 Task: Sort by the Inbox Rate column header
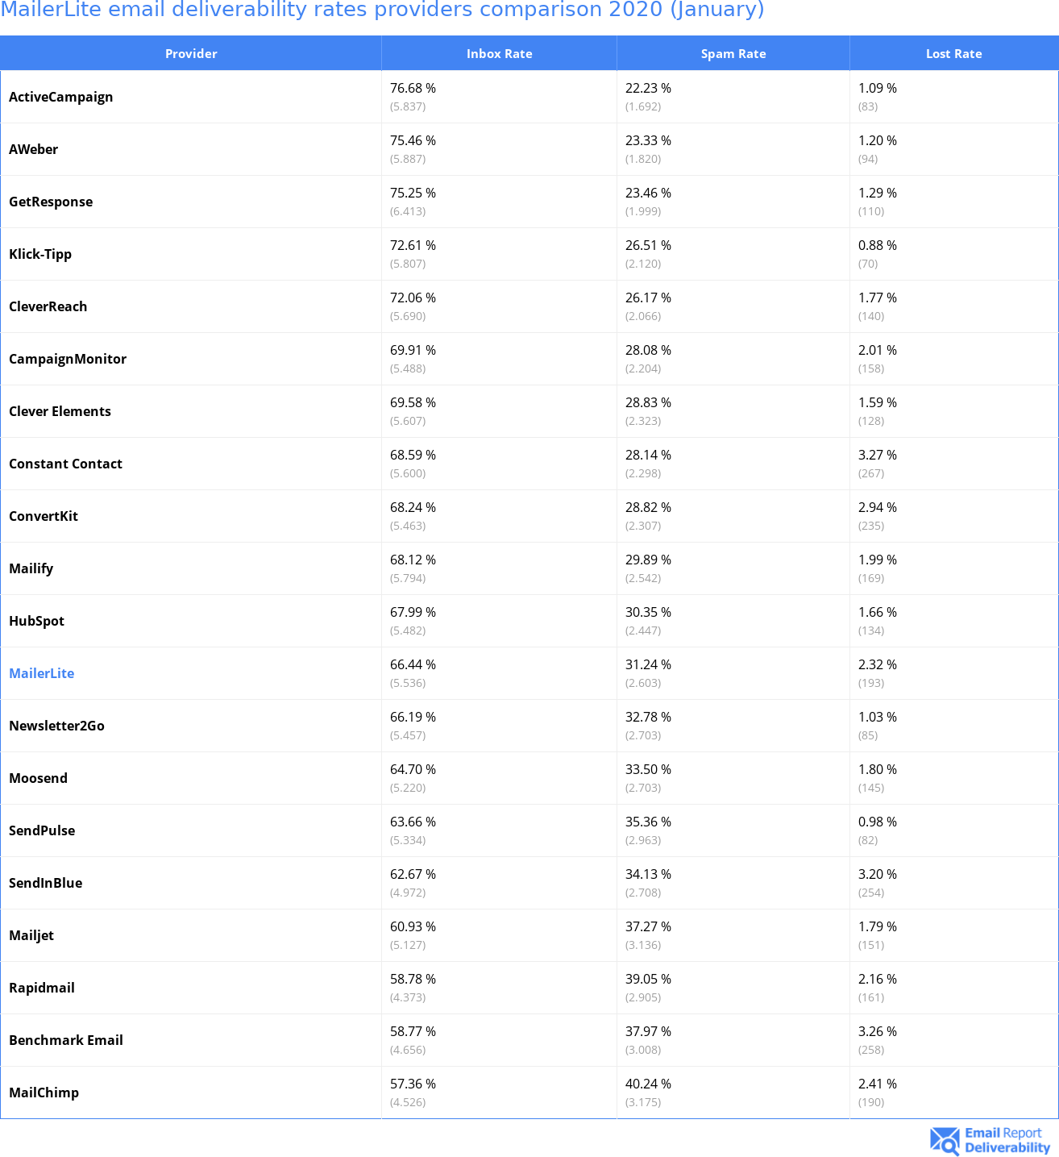[x=499, y=54]
